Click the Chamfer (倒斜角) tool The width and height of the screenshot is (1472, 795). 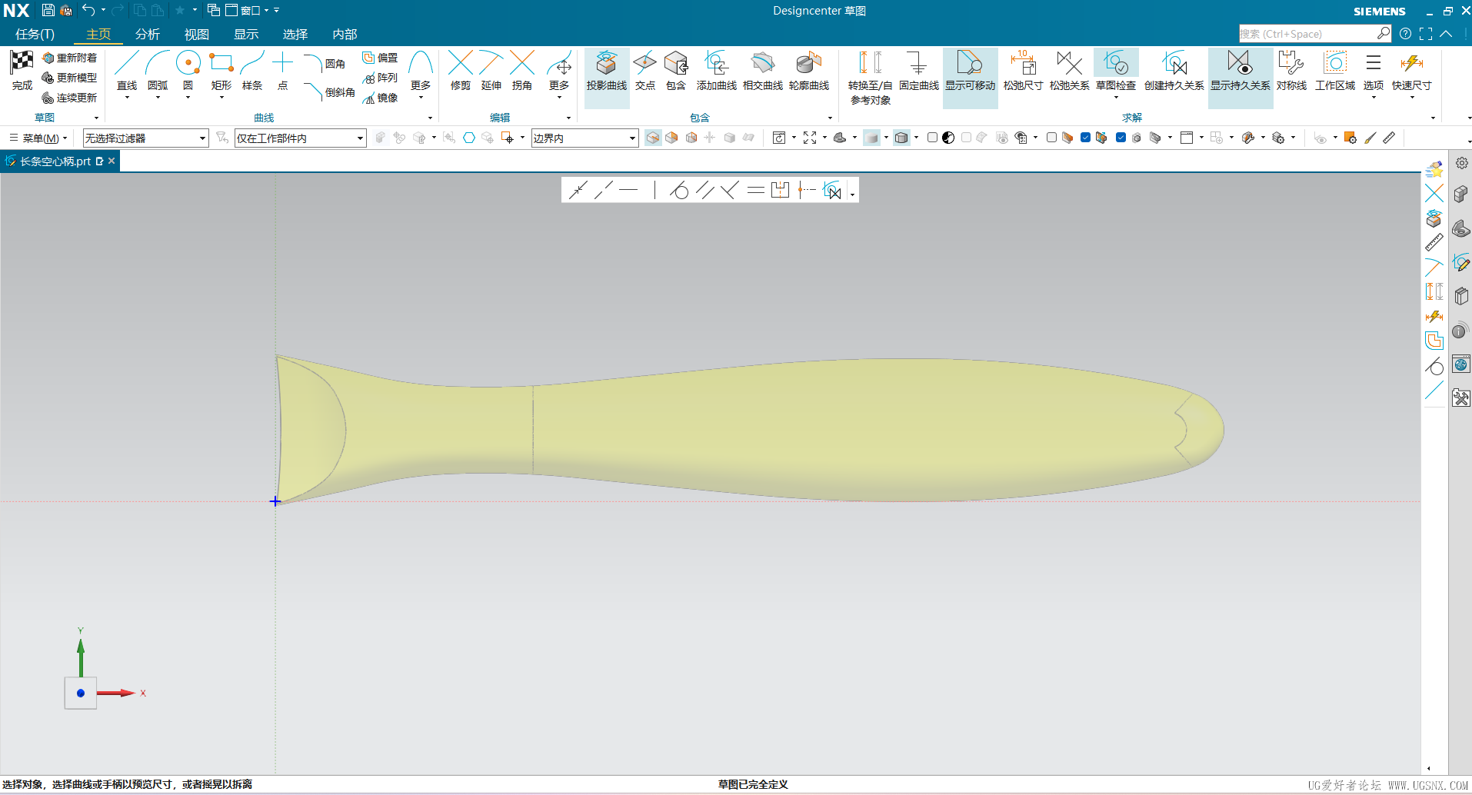click(x=329, y=91)
